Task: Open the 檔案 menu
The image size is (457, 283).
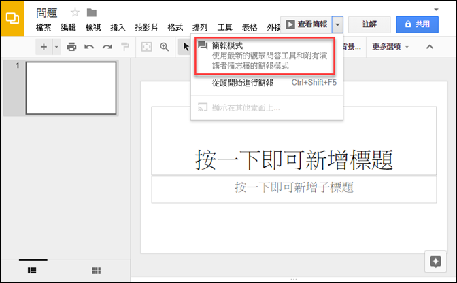Action: click(x=44, y=27)
